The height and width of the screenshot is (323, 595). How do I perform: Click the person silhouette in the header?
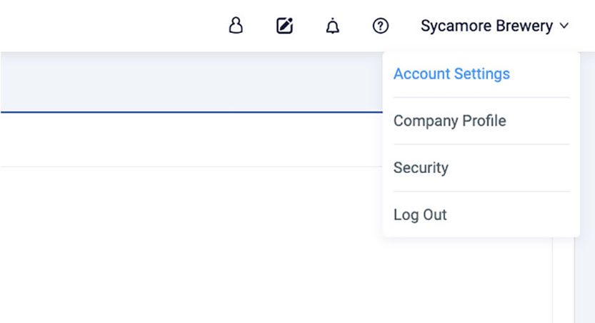[x=236, y=26]
